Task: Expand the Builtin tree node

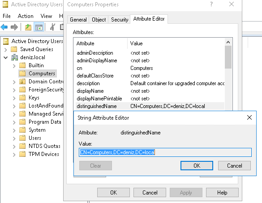Action: 14,66
